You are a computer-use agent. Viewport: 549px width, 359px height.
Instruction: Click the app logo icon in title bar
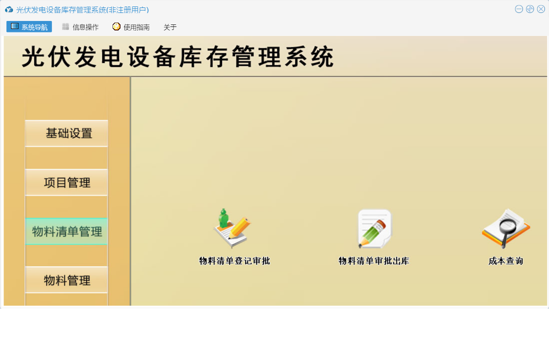tap(9, 10)
